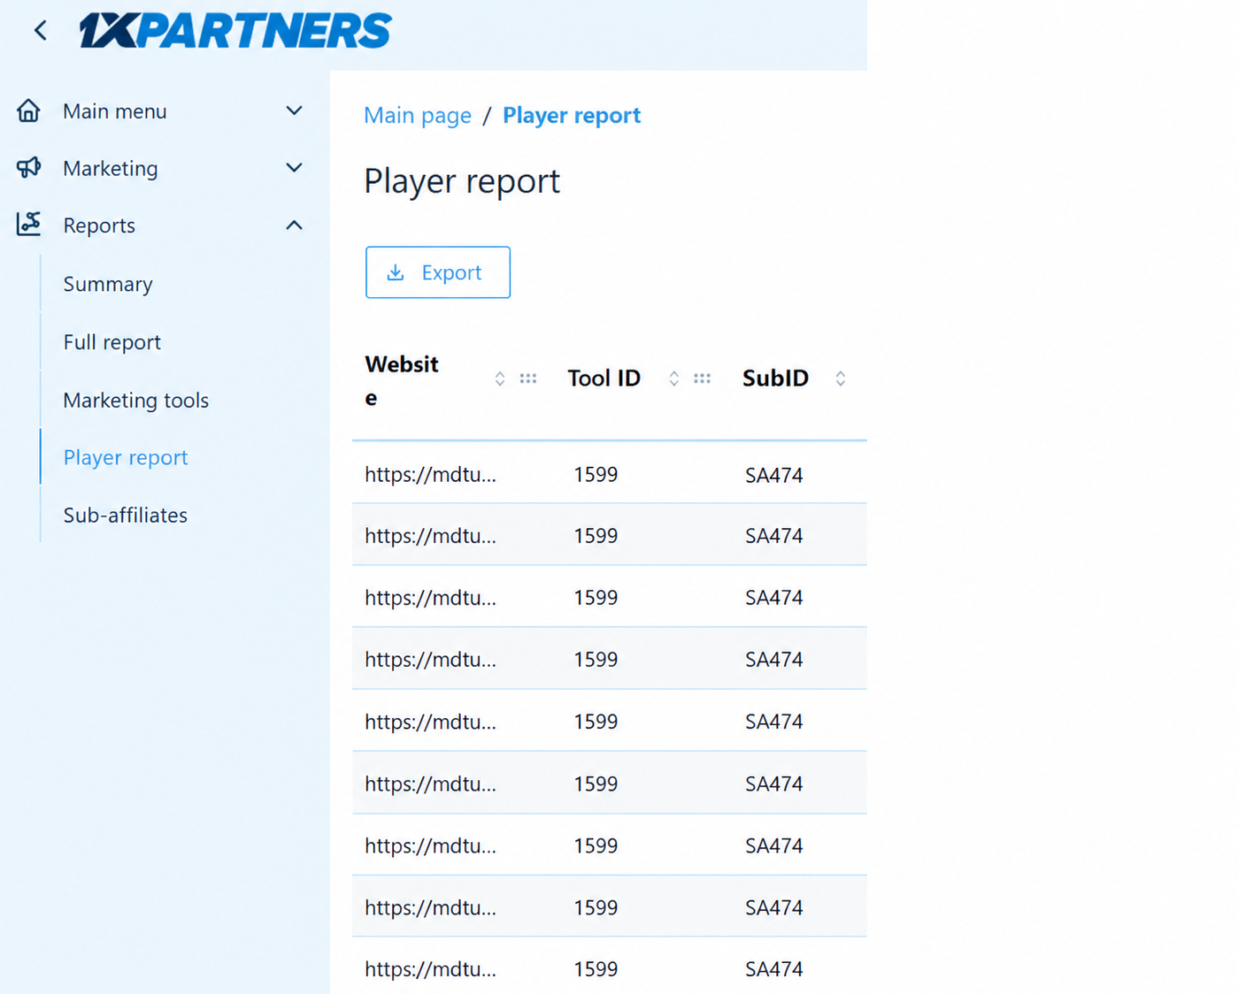
Task: Click the Website column header
Action: (402, 380)
